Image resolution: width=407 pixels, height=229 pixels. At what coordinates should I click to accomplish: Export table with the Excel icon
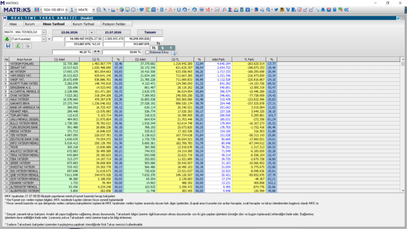click(17, 46)
